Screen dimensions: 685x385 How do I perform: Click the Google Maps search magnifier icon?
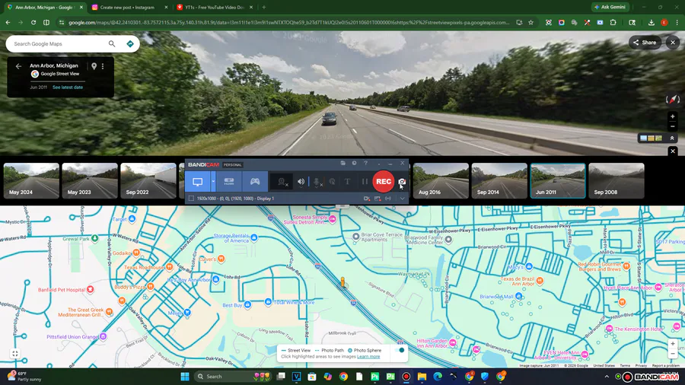tap(113, 43)
